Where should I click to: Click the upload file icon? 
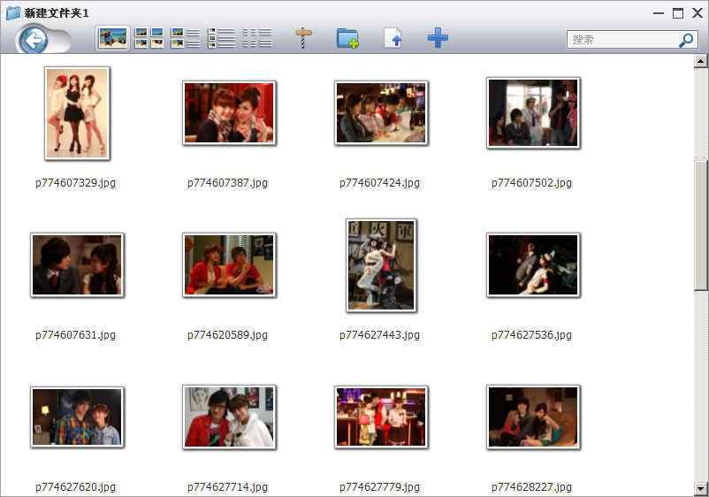[393, 38]
